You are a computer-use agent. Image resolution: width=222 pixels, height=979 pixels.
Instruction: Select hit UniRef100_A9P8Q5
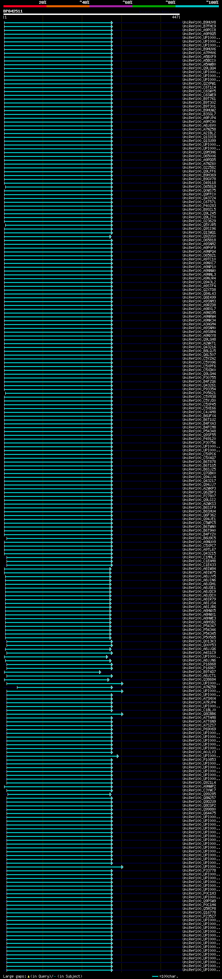tap(199, 34)
